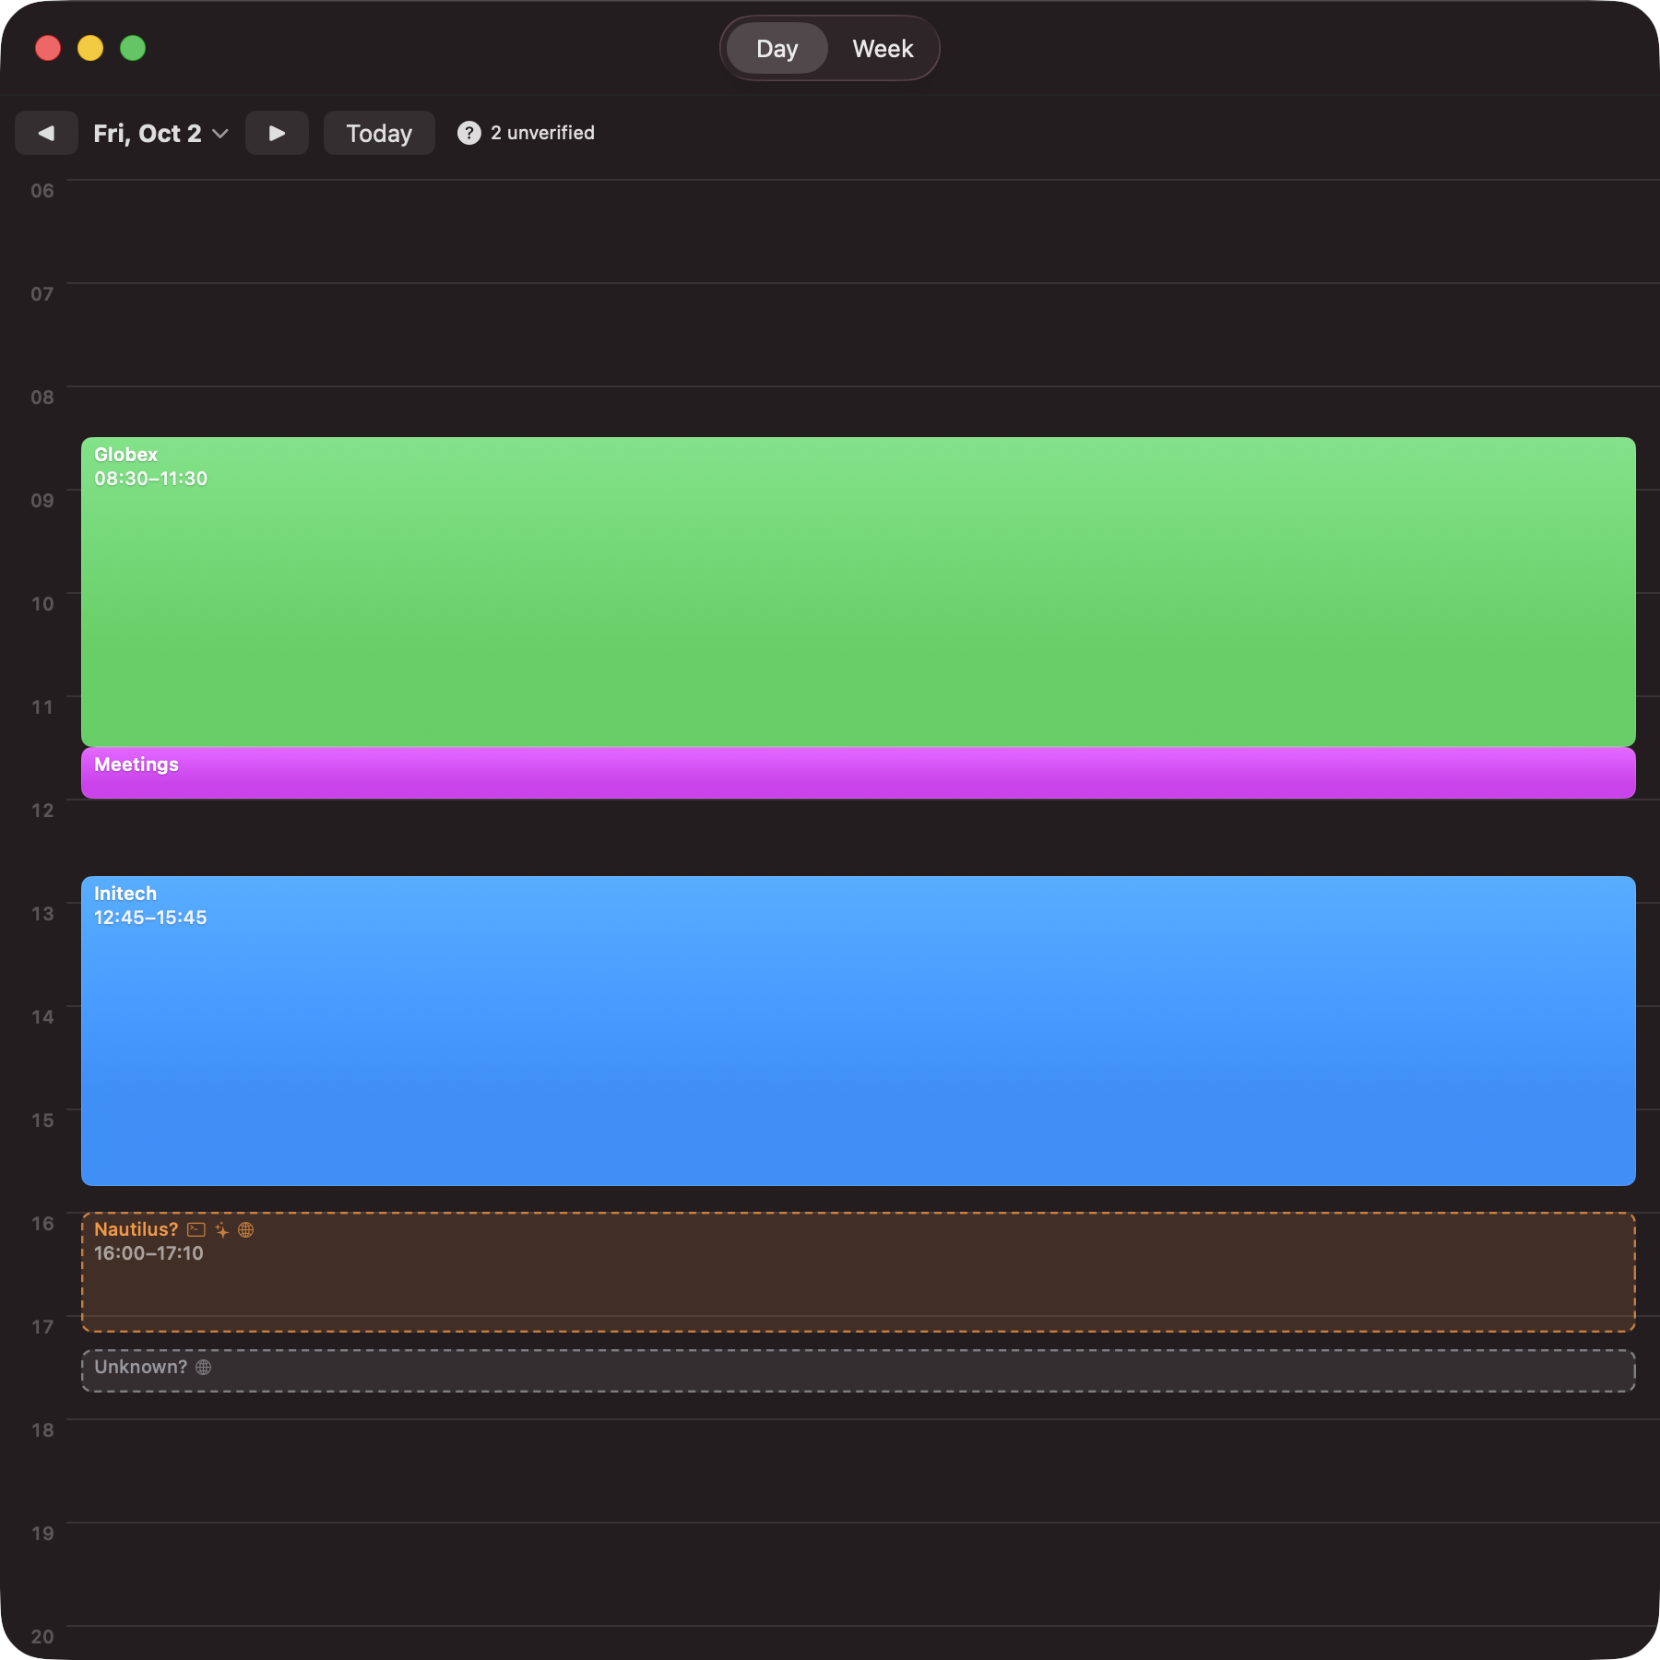Select the blue Initech event block

(859, 1031)
